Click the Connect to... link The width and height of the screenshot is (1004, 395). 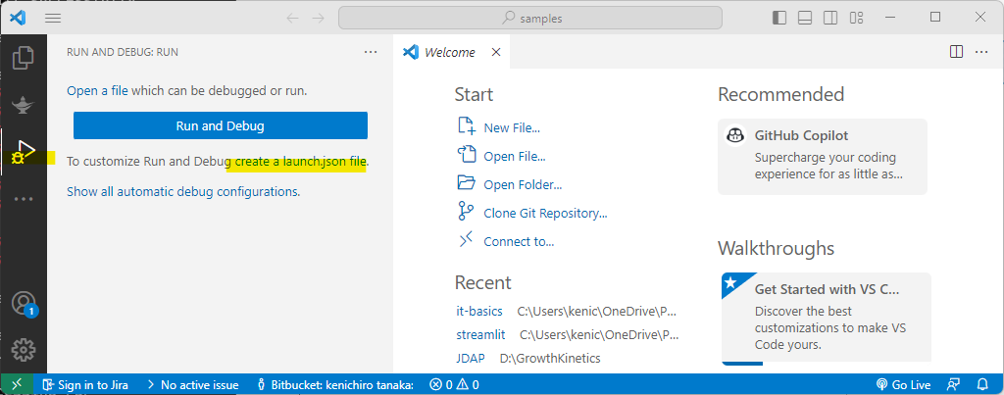(519, 241)
